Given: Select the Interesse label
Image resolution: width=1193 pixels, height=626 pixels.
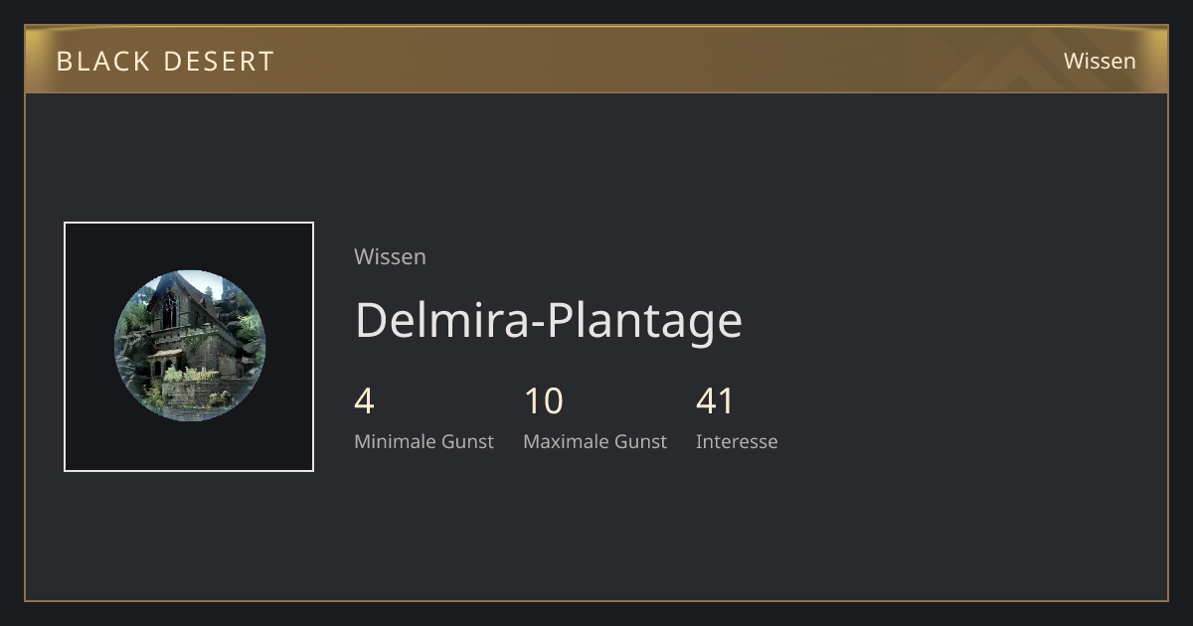Looking at the screenshot, I should coord(737,441).
